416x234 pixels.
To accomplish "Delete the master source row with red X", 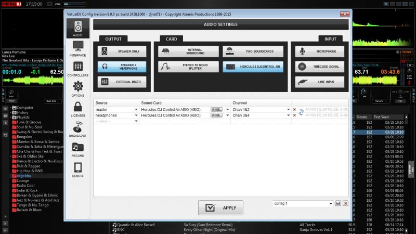I will click(294, 110).
